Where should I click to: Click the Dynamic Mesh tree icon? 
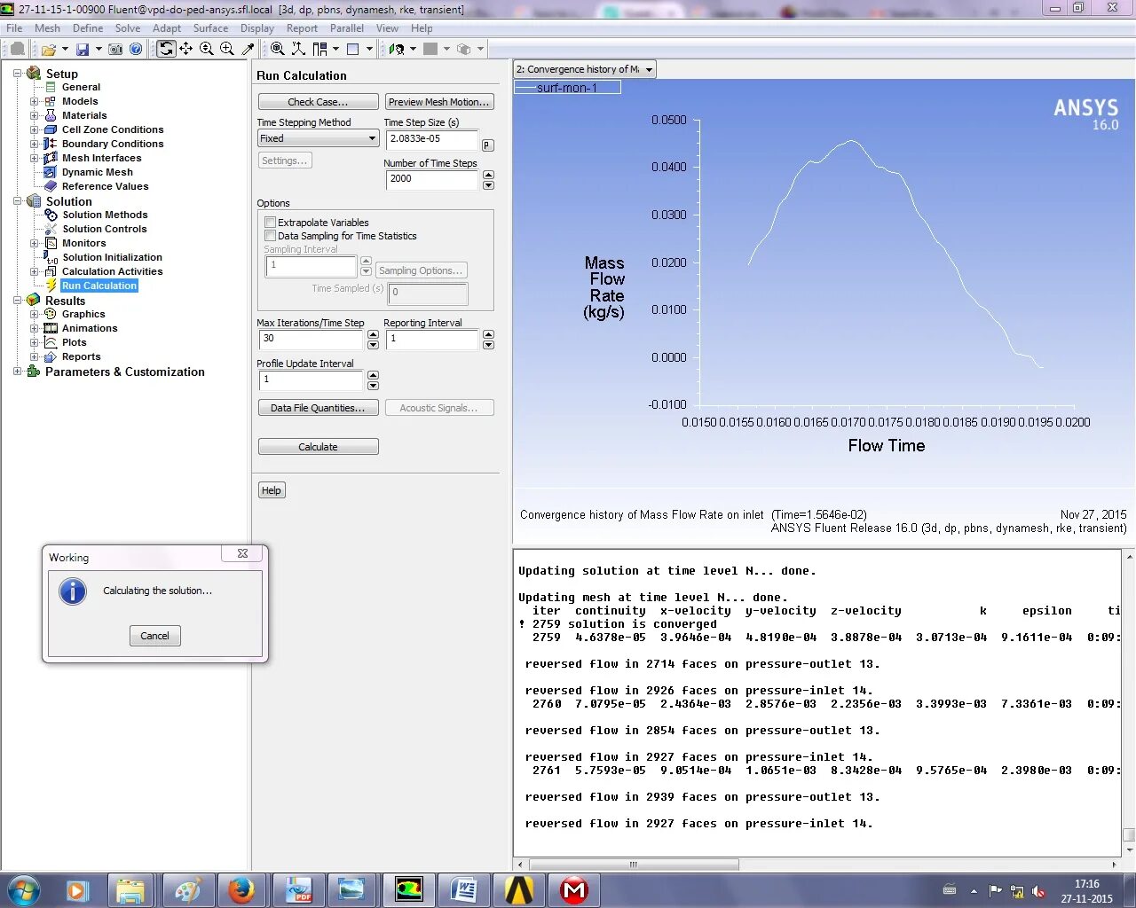(x=51, y=172)
